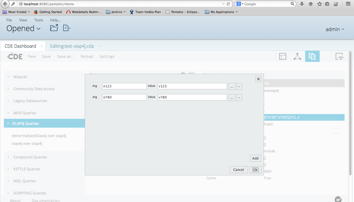The height and width of the screenshot is (202, 354).
Task: Select denormalizedOlap4j over olap4j
Action: pos(39,136)
